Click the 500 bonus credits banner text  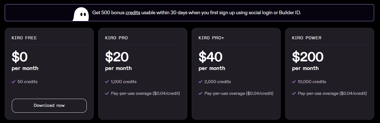[196, 13]
